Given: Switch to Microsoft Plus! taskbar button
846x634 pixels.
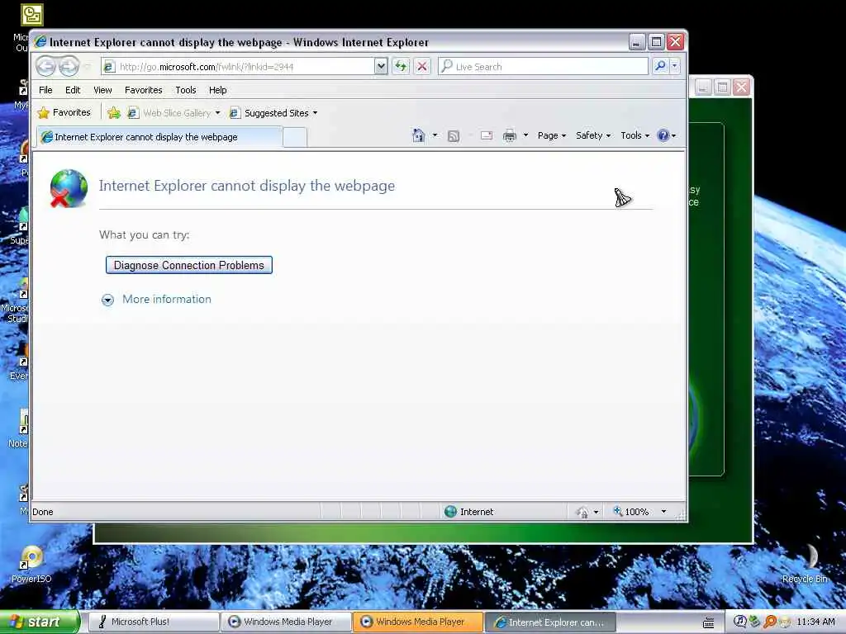Looking at the screenshot, I should pos(153,622).
